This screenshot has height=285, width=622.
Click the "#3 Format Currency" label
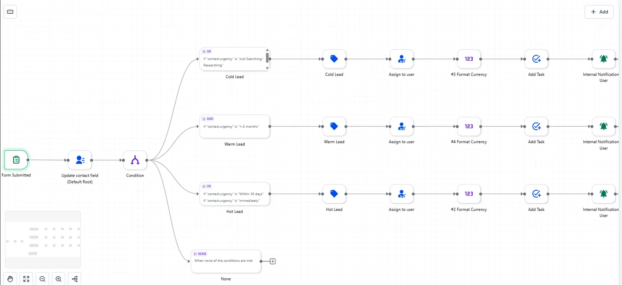(x=469, y=74)
